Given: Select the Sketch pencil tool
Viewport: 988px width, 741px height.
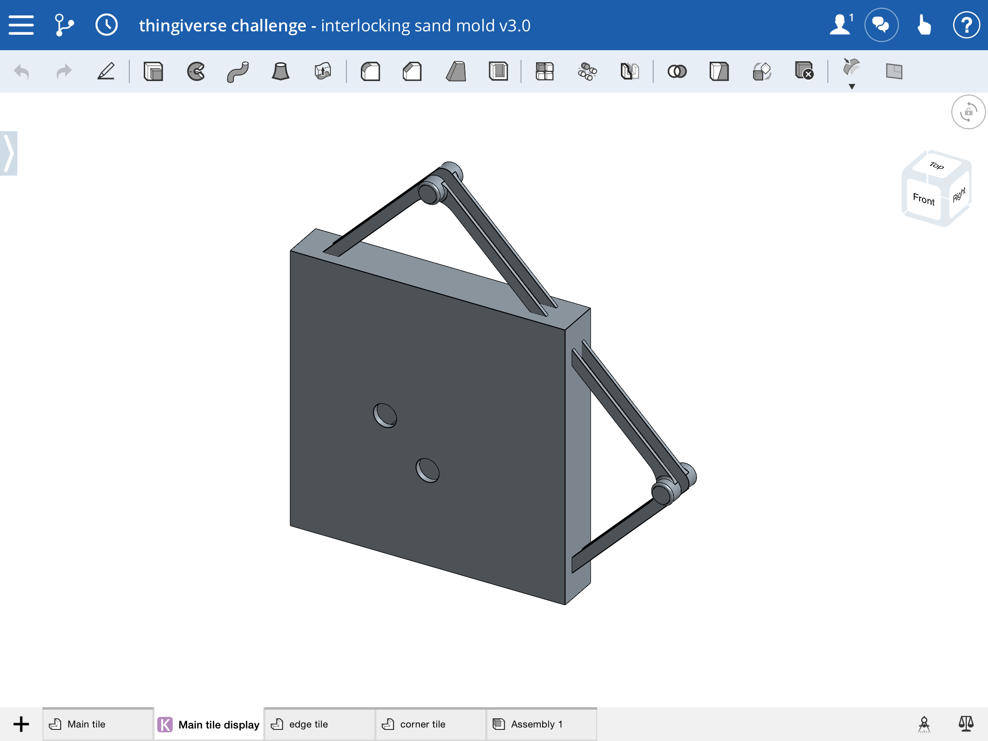Looking at the screenshot, I should tap(106, 72).
